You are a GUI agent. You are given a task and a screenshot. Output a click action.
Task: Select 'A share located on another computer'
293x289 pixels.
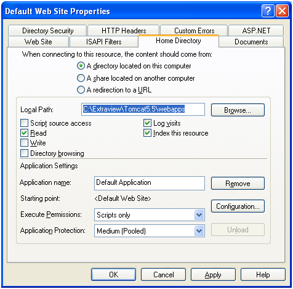click(81, 78)
